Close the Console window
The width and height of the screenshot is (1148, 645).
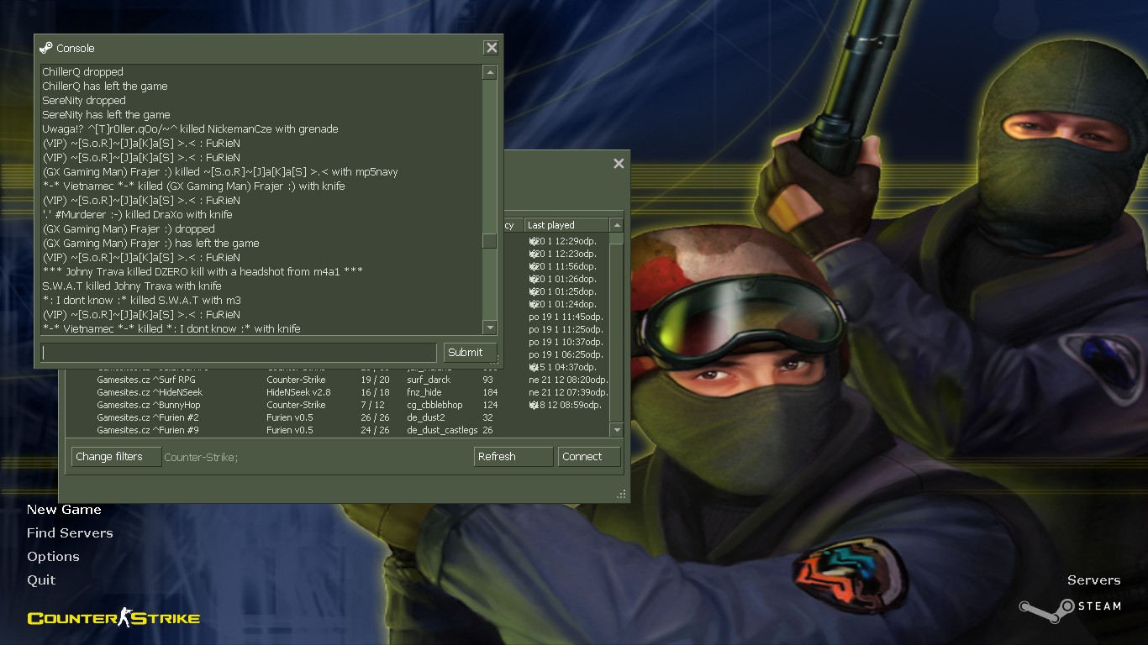pos(491,48)
